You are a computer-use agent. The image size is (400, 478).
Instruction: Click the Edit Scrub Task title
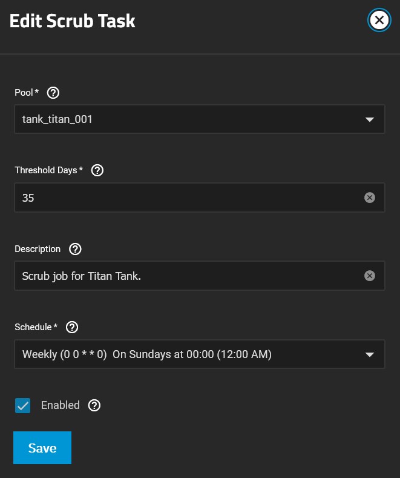click(x=73, y=21)
